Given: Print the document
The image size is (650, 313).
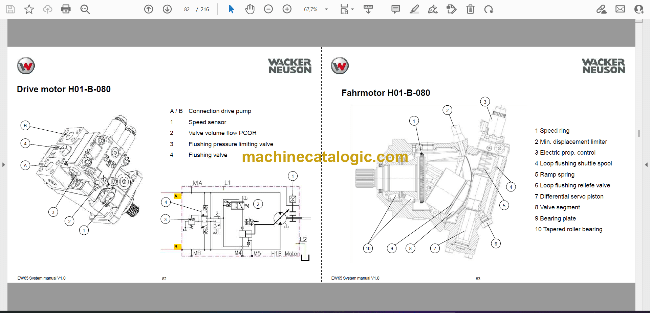Looking at the screenshot, I should 66,9.
